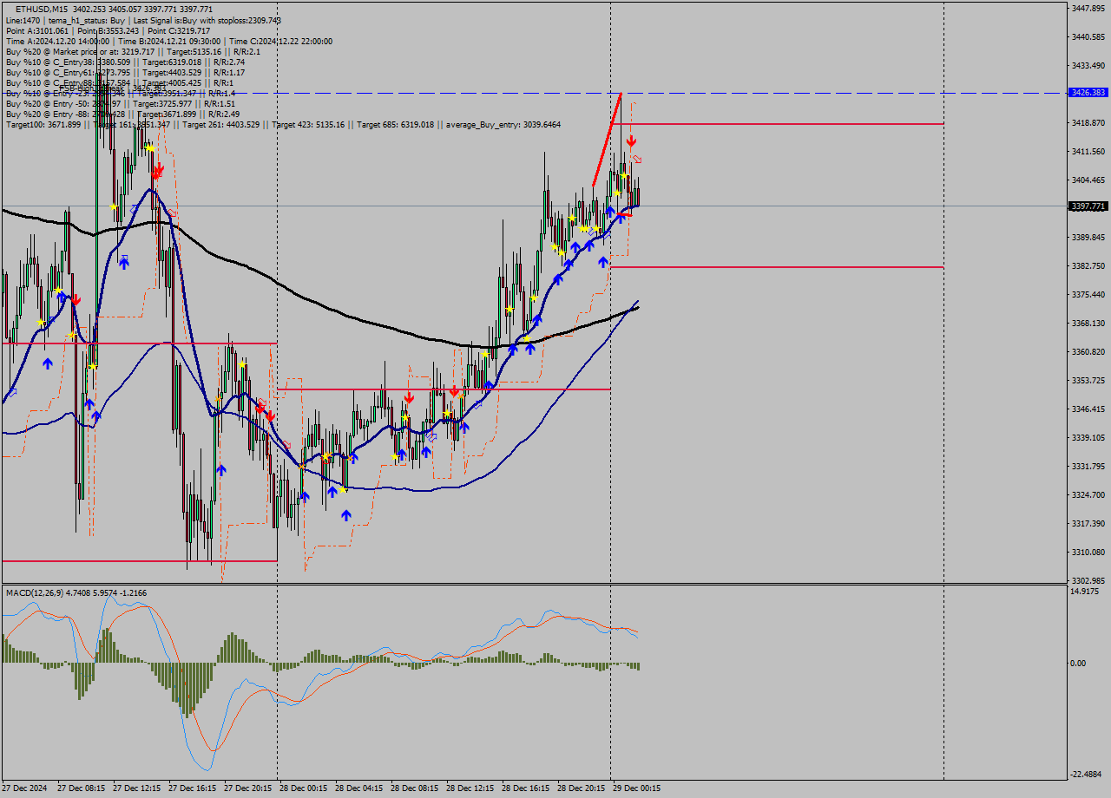Click the '27 Dec 16:15' time label
Image resolution: width=1111 pixels, height=798 pixels.
[x=193, y=788]
